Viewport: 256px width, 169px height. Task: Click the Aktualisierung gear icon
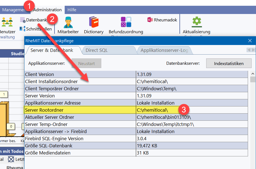coord(197,22)
